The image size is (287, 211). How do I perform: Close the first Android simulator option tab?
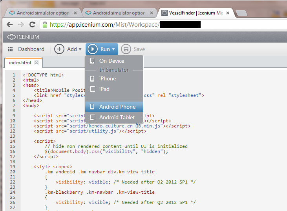tap(75, 13)
